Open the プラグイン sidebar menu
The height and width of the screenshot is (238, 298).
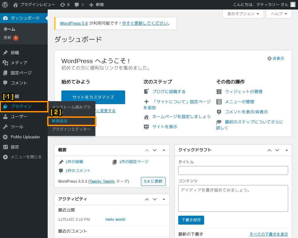coord(24,107)
